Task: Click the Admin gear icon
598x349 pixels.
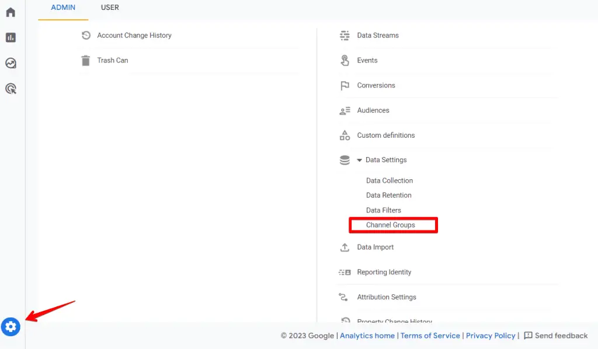Action: 11,326
